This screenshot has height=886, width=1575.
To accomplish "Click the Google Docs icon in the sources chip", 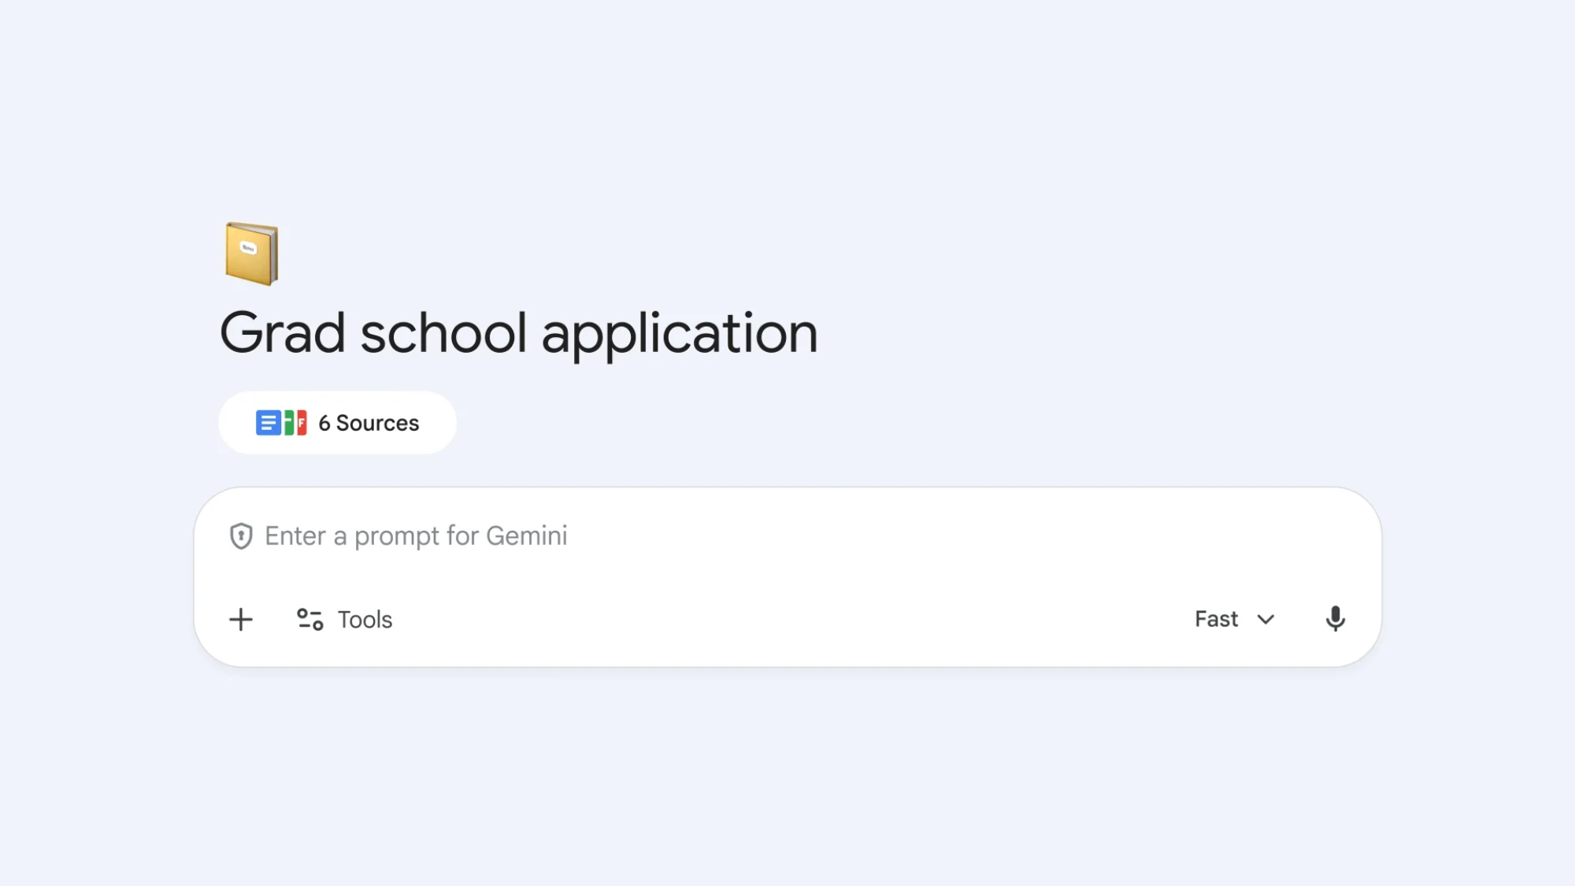I will pos(268,423).
